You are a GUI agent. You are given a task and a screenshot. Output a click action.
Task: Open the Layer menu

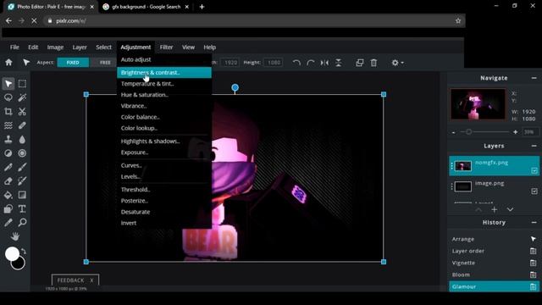point(80,47)
